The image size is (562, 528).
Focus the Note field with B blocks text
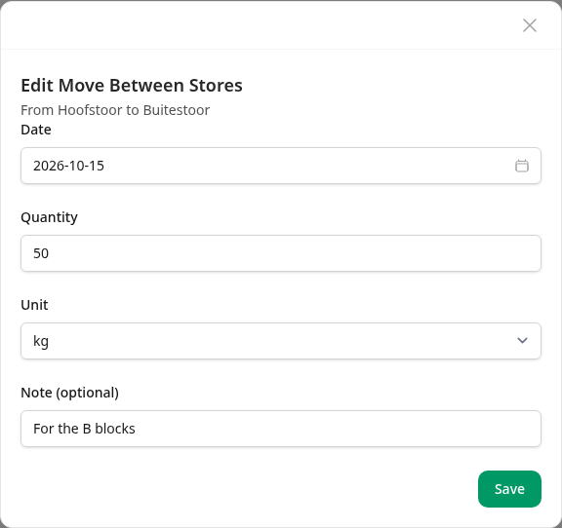(281, 429)
